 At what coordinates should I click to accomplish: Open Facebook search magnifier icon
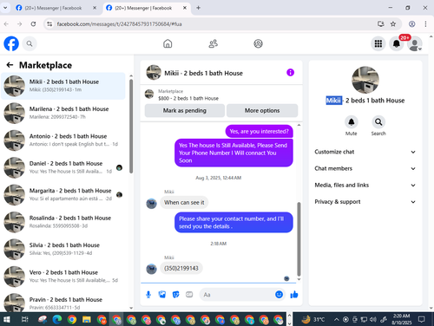coord(30,43)
